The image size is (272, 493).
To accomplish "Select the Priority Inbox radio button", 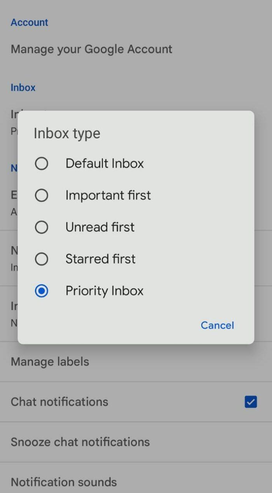I will point(42,291).
